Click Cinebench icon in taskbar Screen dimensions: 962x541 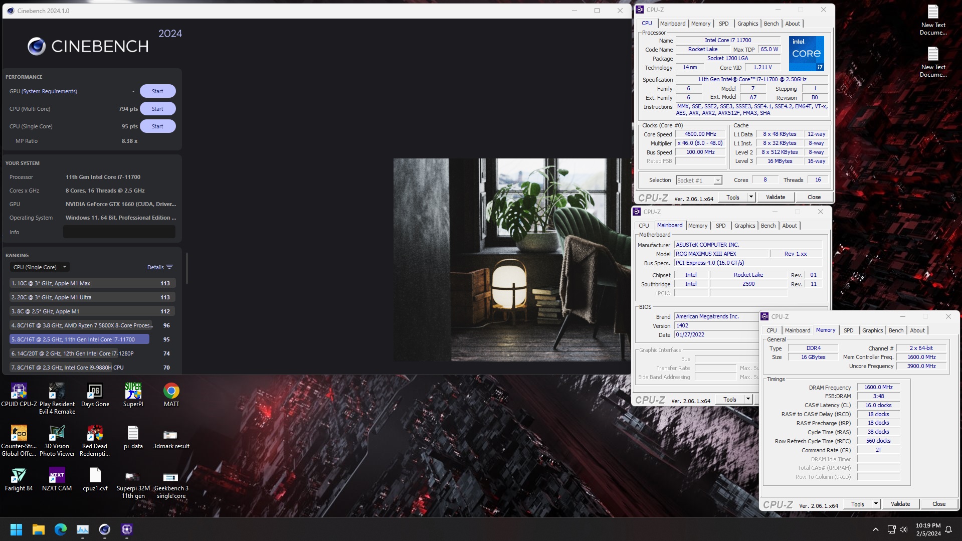[x=104, y=529]
